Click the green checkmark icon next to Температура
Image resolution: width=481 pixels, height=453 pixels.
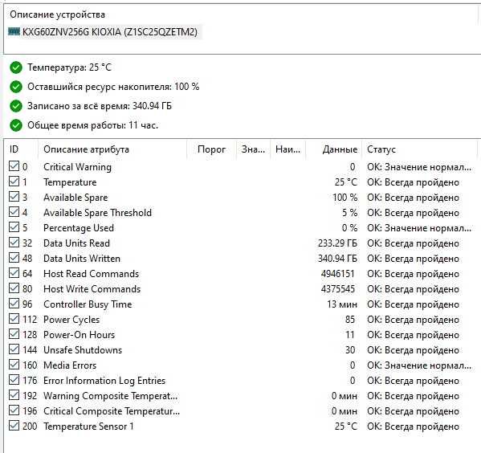(x=15, y=67)
